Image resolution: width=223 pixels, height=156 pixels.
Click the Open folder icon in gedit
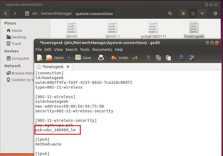pyautogui.click(x=49, y=58)
